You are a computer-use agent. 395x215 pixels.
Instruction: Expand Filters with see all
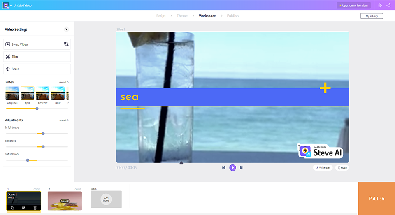coord(64,82)
